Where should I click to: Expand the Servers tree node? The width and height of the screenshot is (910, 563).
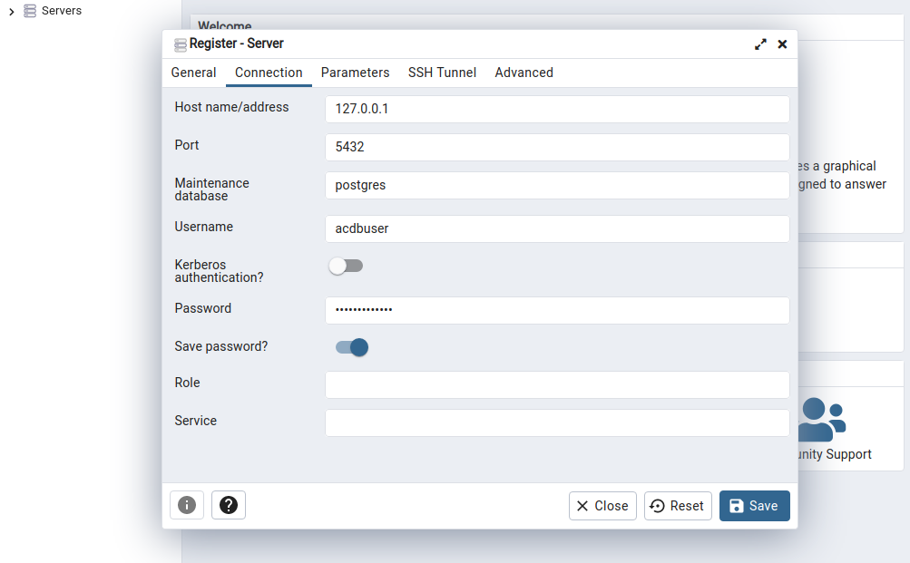(x=11, y=12)
